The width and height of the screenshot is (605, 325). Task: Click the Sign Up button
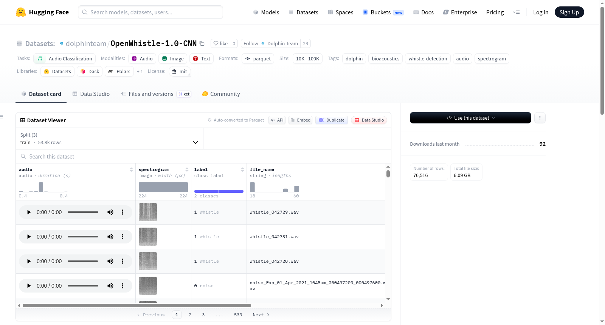pos(569,12)
